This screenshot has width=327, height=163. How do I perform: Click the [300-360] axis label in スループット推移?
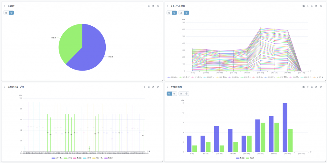pos(261,73)
